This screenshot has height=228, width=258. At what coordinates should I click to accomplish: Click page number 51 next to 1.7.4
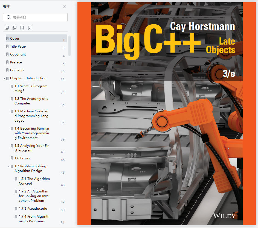click(63, 223)
